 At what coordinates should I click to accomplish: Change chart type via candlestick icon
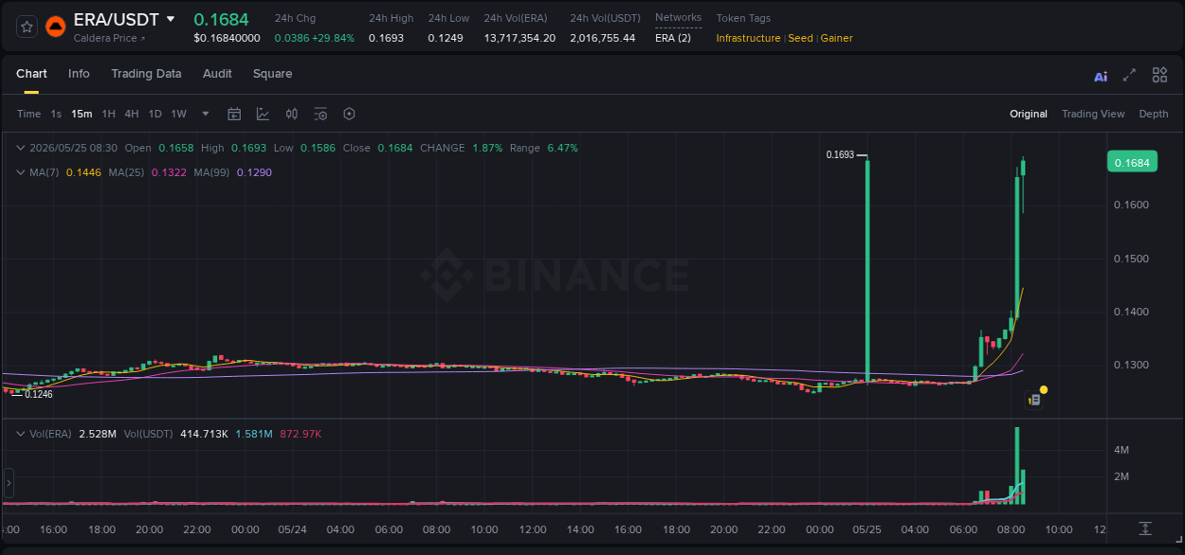pos(292,114)
